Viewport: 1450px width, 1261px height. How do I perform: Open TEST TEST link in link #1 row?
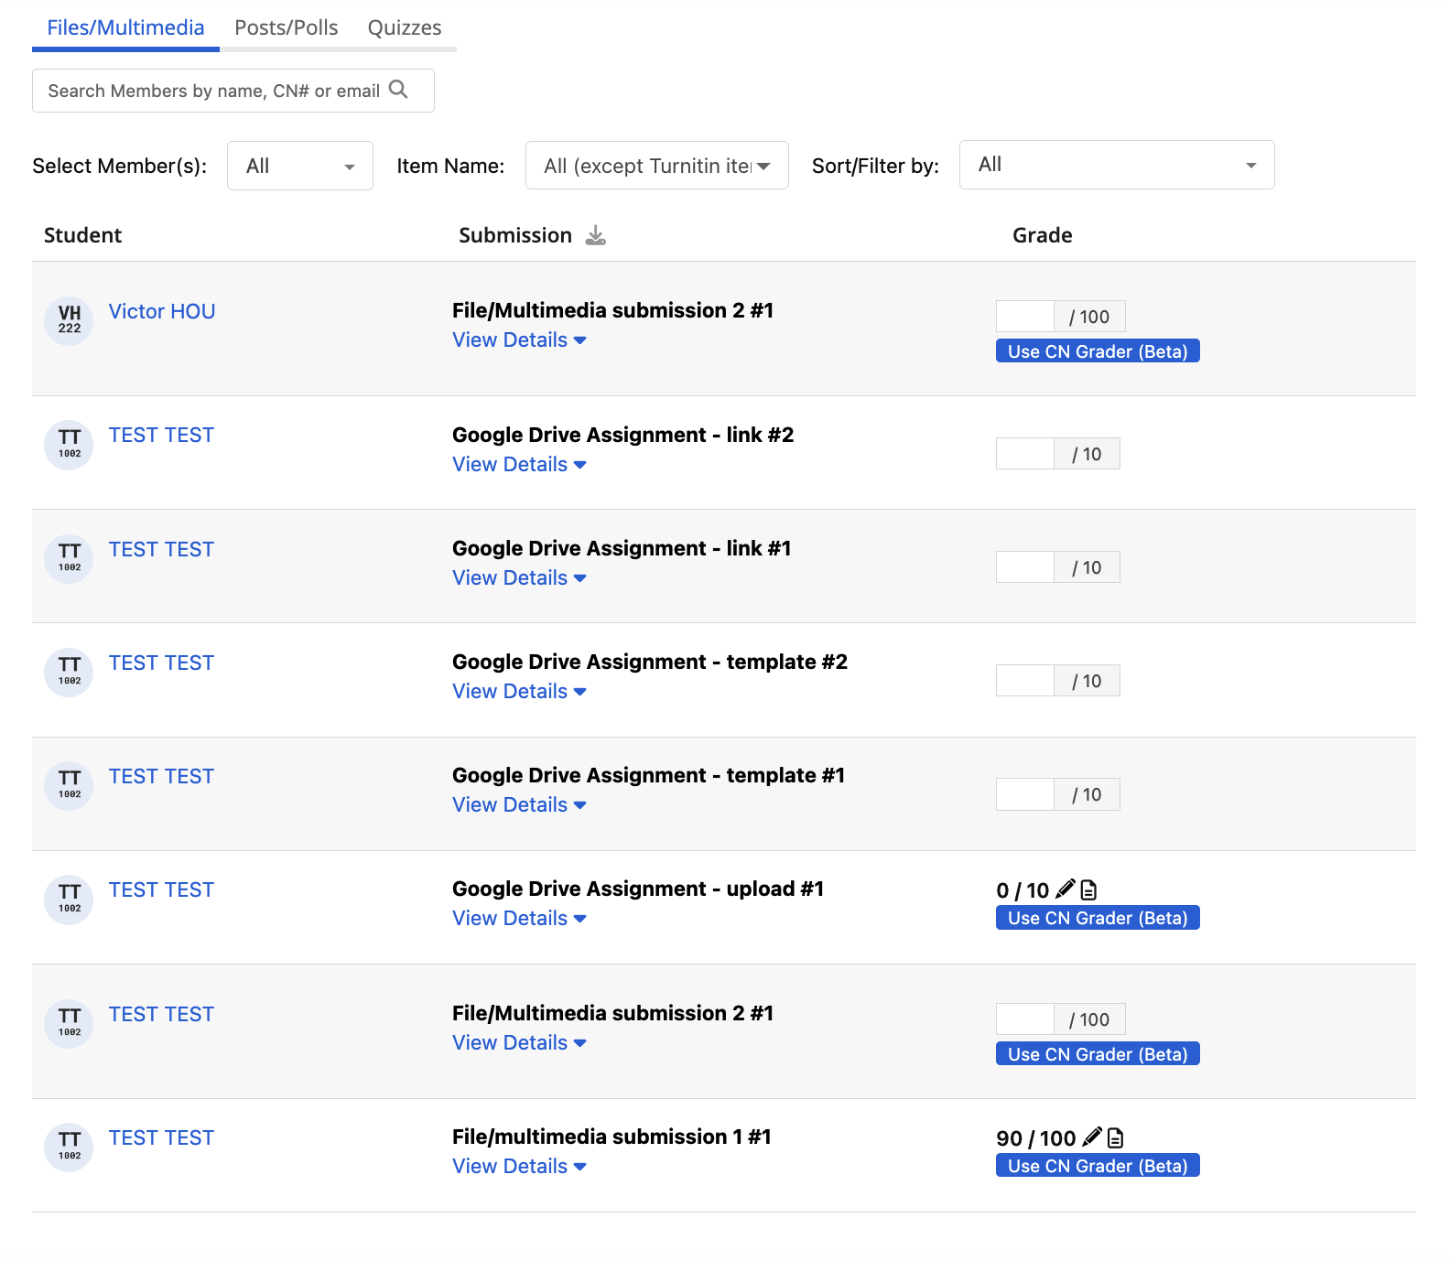(161, 549)
